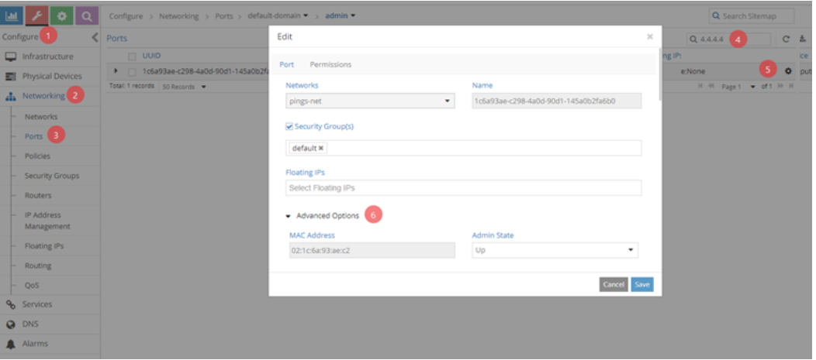Open Physical Devices in sidebar
Screen dimensions: 816x360
(51, 77)
